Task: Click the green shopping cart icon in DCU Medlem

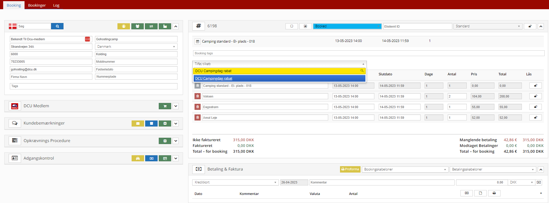Action: tap(165, 106)
